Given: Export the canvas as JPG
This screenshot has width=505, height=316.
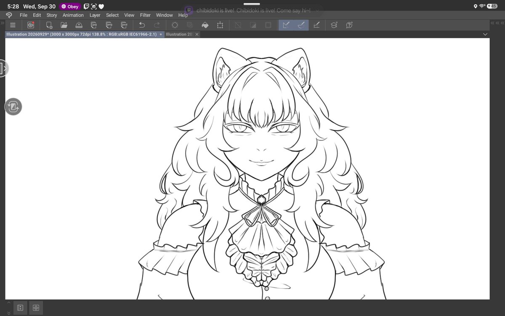Looking at the screenshot, I should 94,25.
